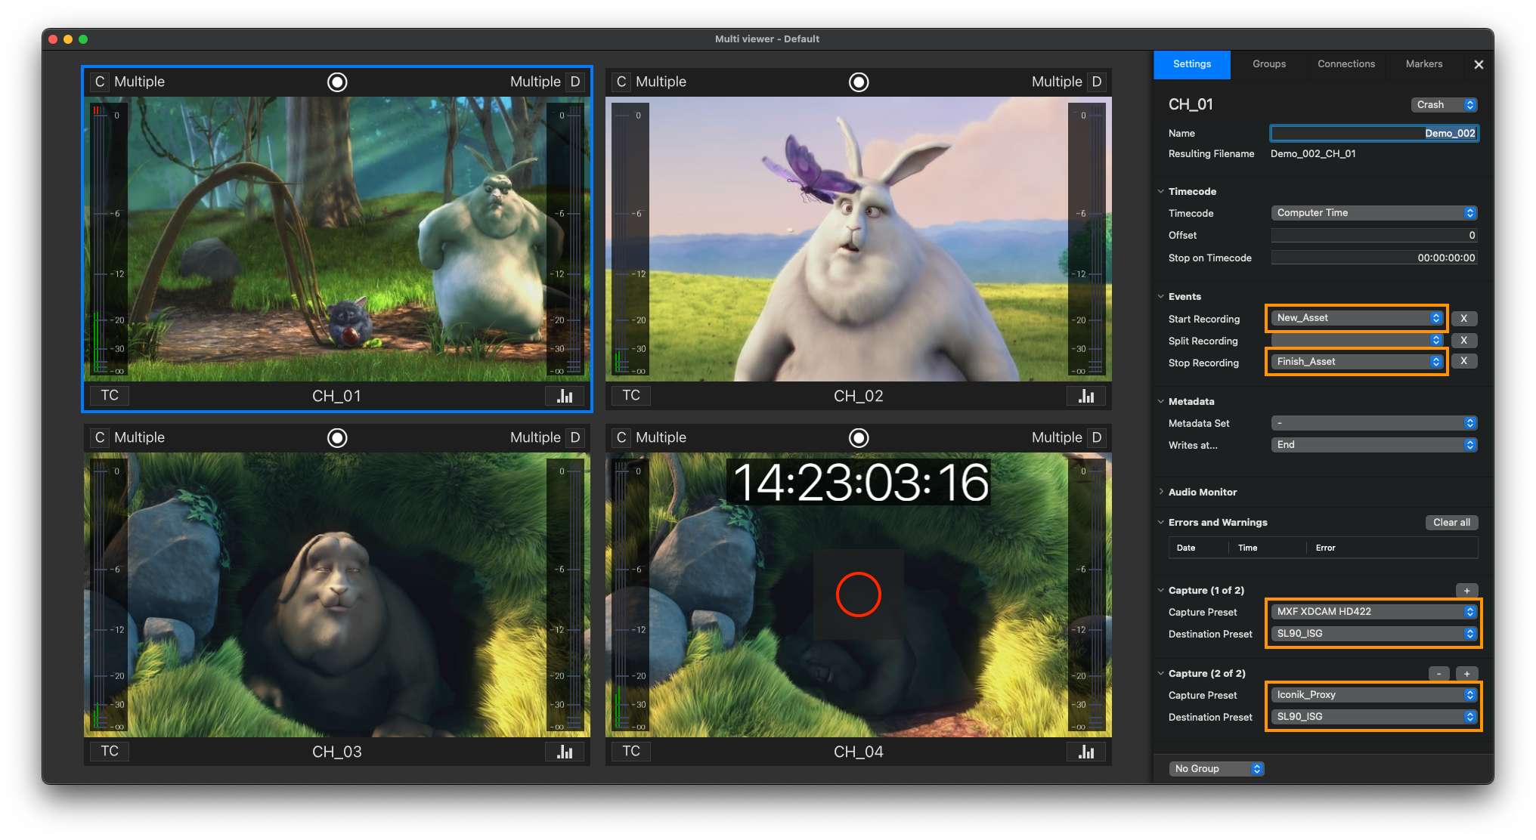Click the D icon on CH_02 header
1536x840 pixels.
(1097, 82)
